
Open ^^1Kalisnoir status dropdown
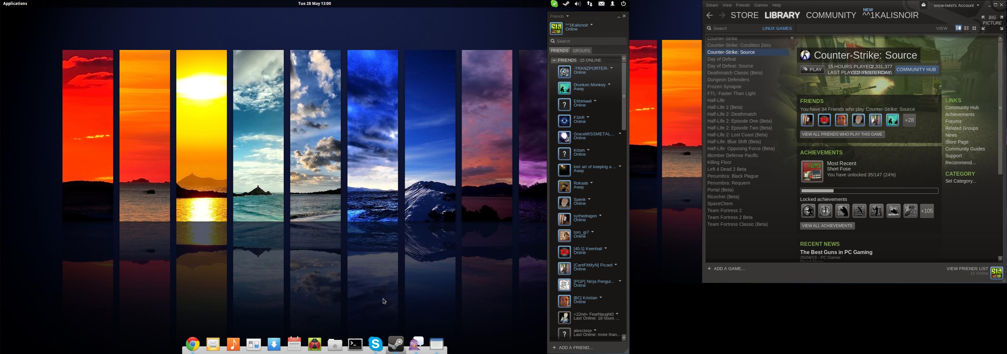(x=592, y=25)
